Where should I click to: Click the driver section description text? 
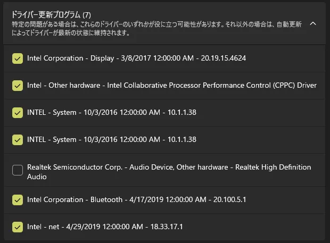point(154,29)
